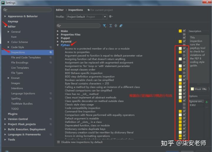The width and height of the screenshot is (212, 152).
Task: Select 'Dictionary contains duplicate keys' inspection
Action: [x=85, y=129]
